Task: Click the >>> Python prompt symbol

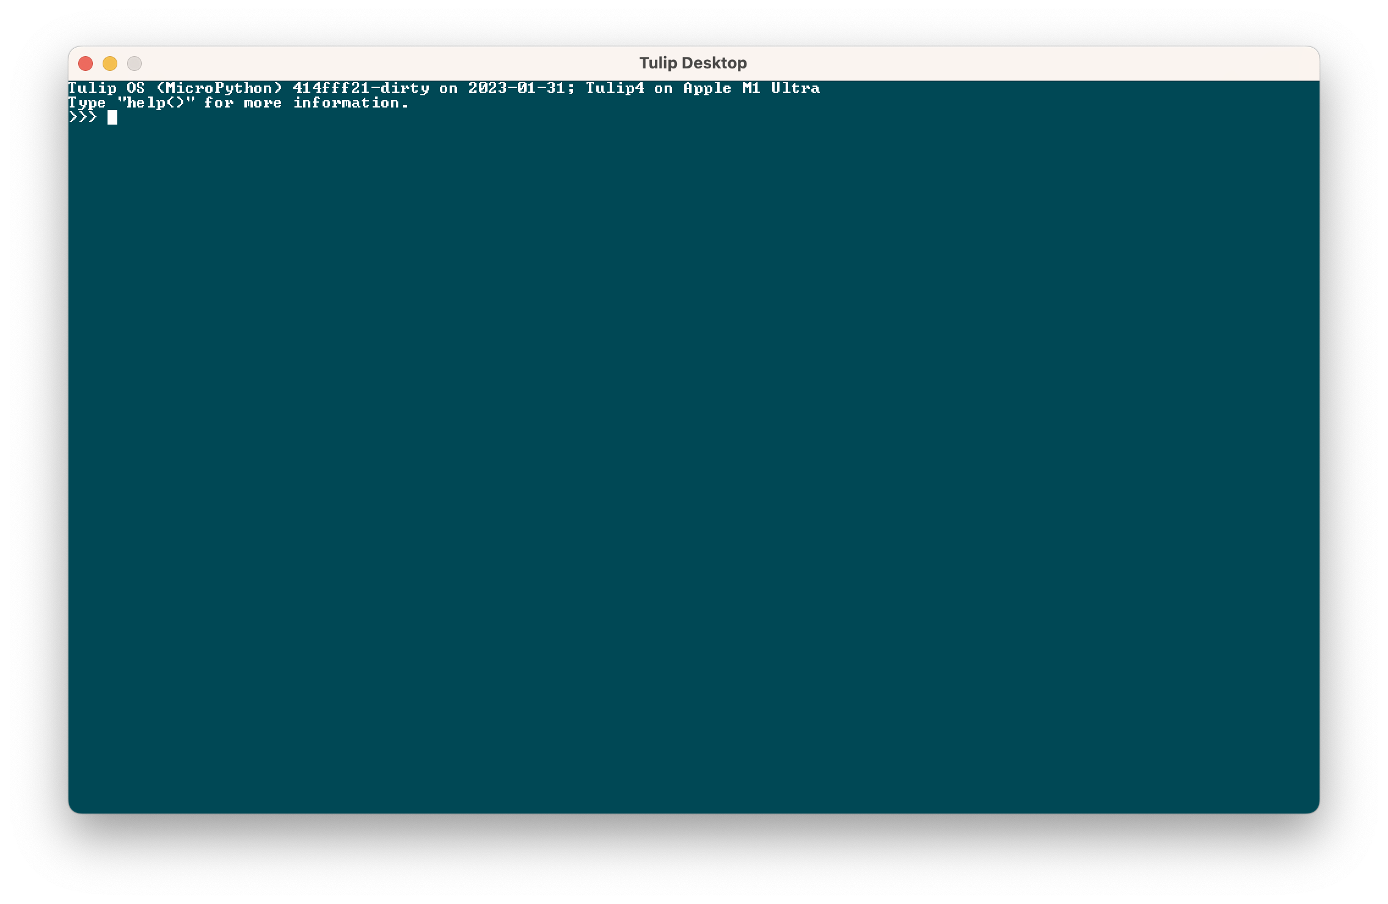Action: point(82,117)
